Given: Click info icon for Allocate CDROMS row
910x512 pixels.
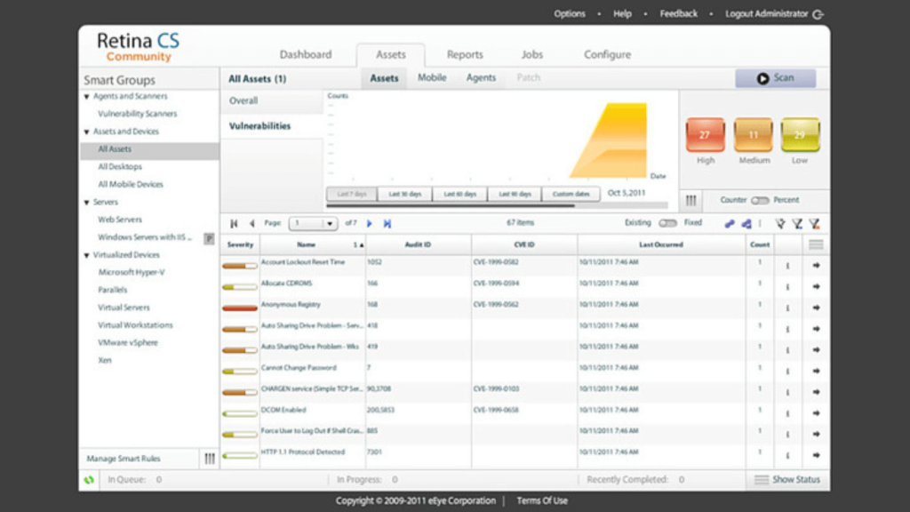Looking at the screenshot, I should click(787, 287).
